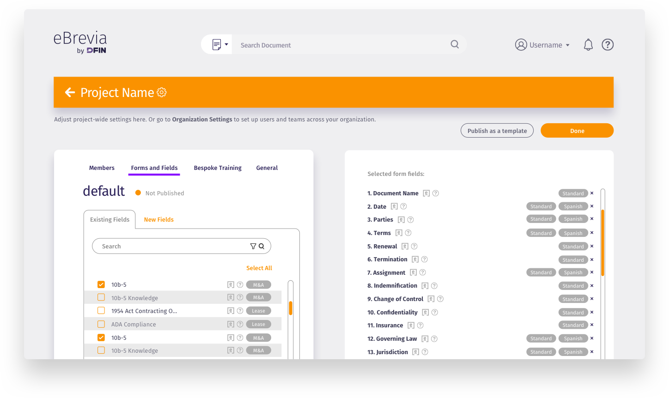Switch to the Bespoke Training tab

218,168
